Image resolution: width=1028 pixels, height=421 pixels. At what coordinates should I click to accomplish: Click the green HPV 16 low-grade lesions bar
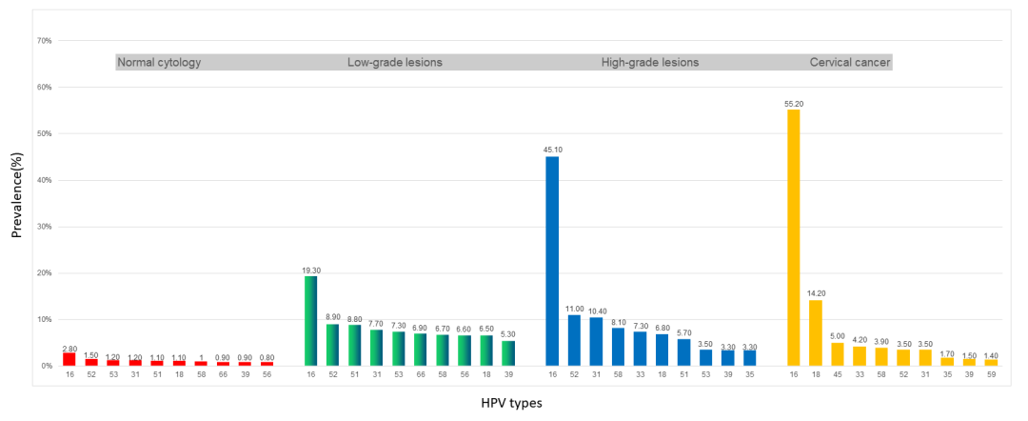pyautogui.click(x=310, y=321)
